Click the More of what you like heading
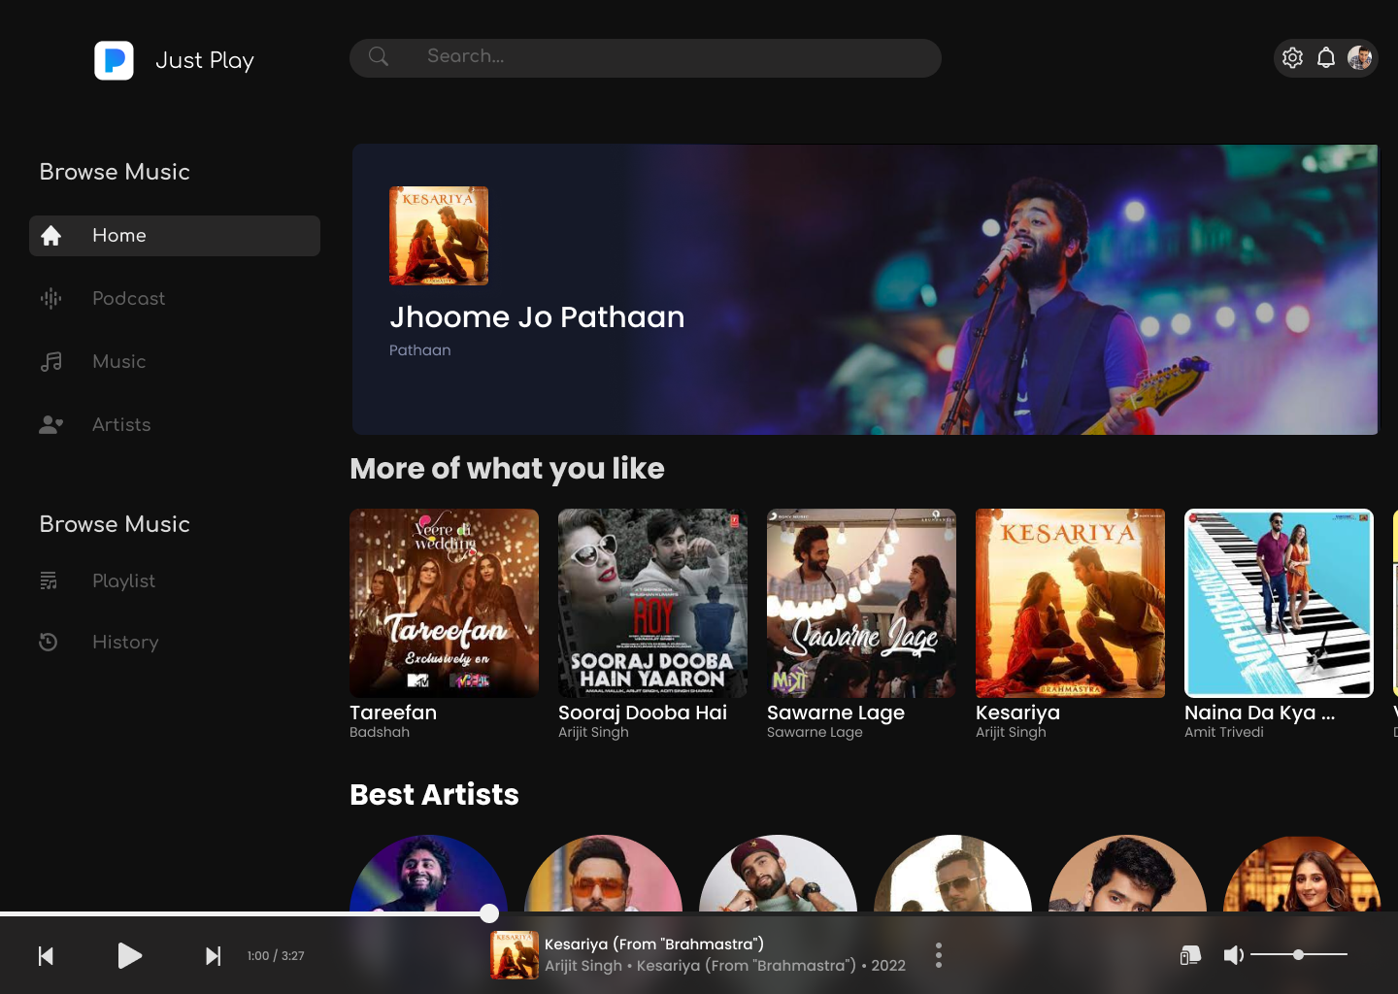1398x994 pixels. point(507,469)
